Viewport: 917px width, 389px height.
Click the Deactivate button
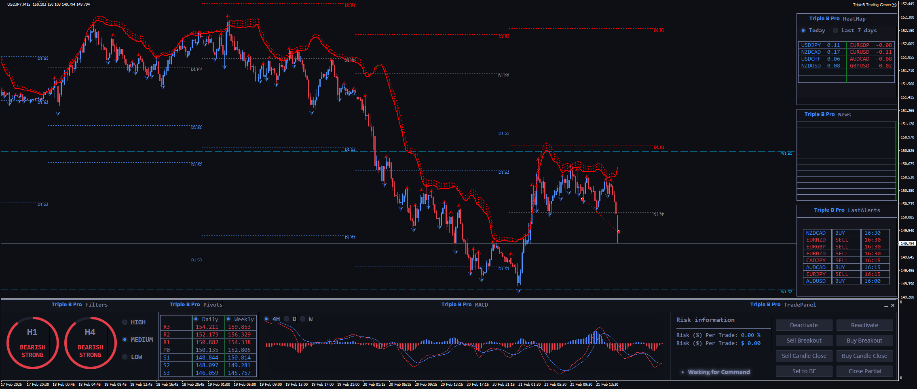click(x=804, y=325)
